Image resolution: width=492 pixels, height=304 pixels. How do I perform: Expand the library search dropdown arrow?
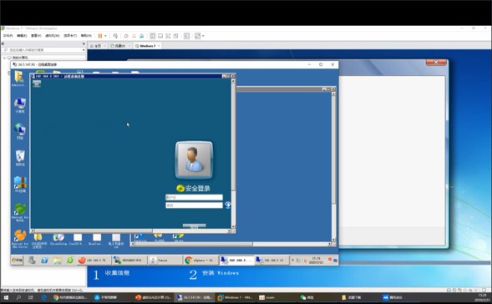pos(84,50)
